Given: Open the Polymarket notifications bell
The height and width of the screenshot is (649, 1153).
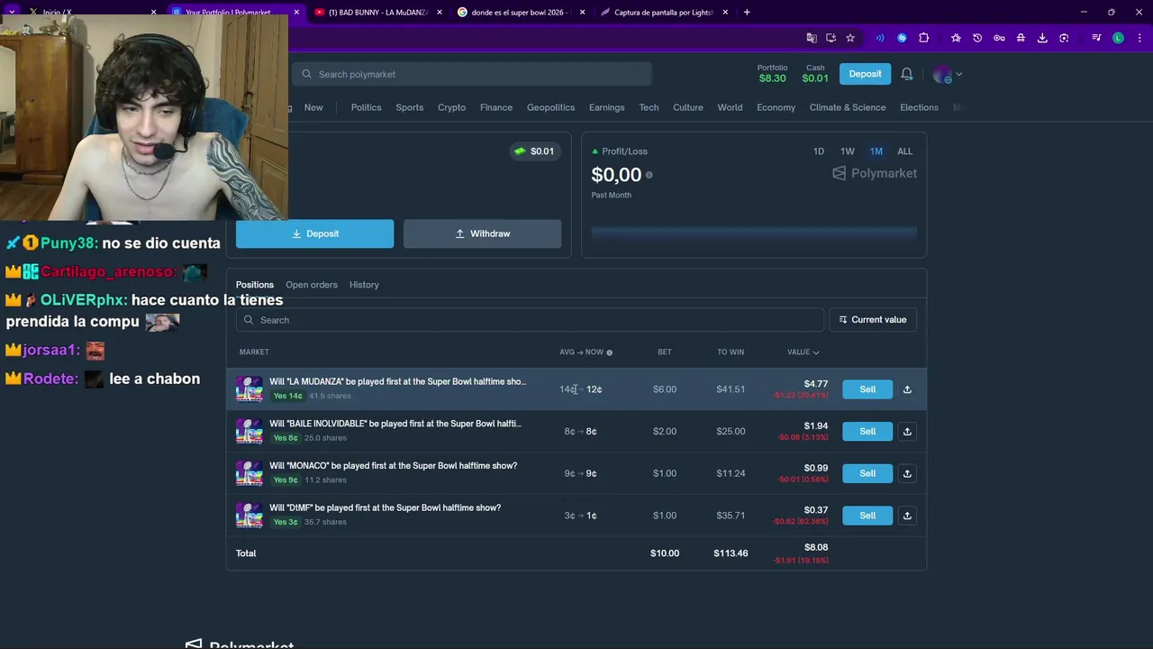Looking at the screenshot, I should 907,74.
